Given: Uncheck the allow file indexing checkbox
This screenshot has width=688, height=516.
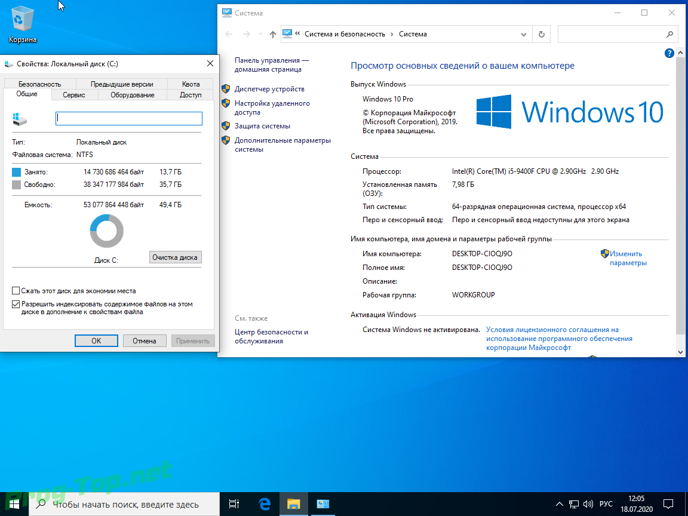Looking at the screenshot, I should [16, 304].
